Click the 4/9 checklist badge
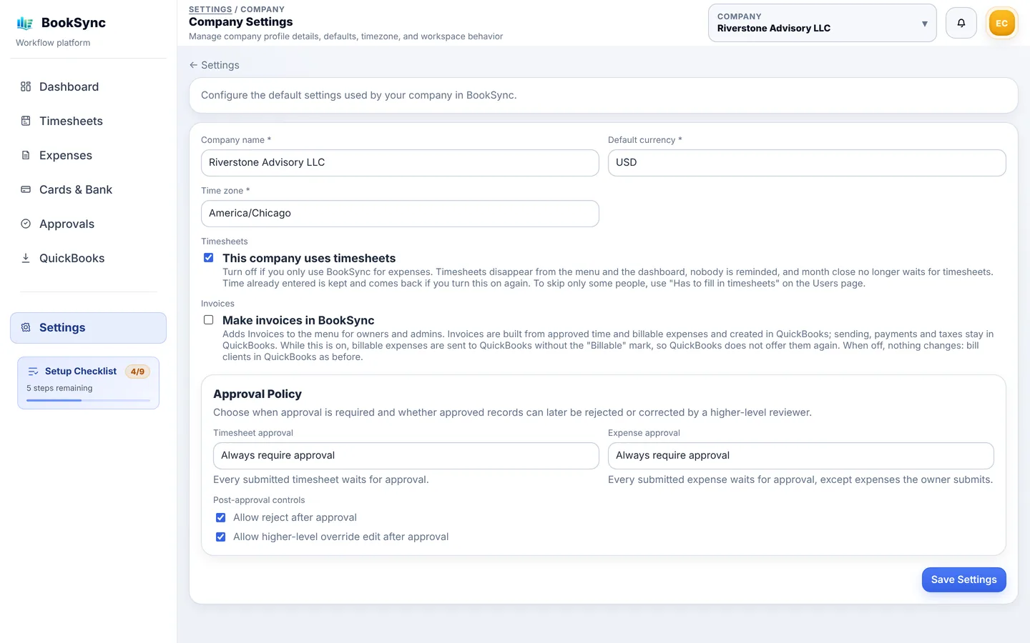This screenshot has width=1030, height=643. pyautogui.click(x=137, y=372)
